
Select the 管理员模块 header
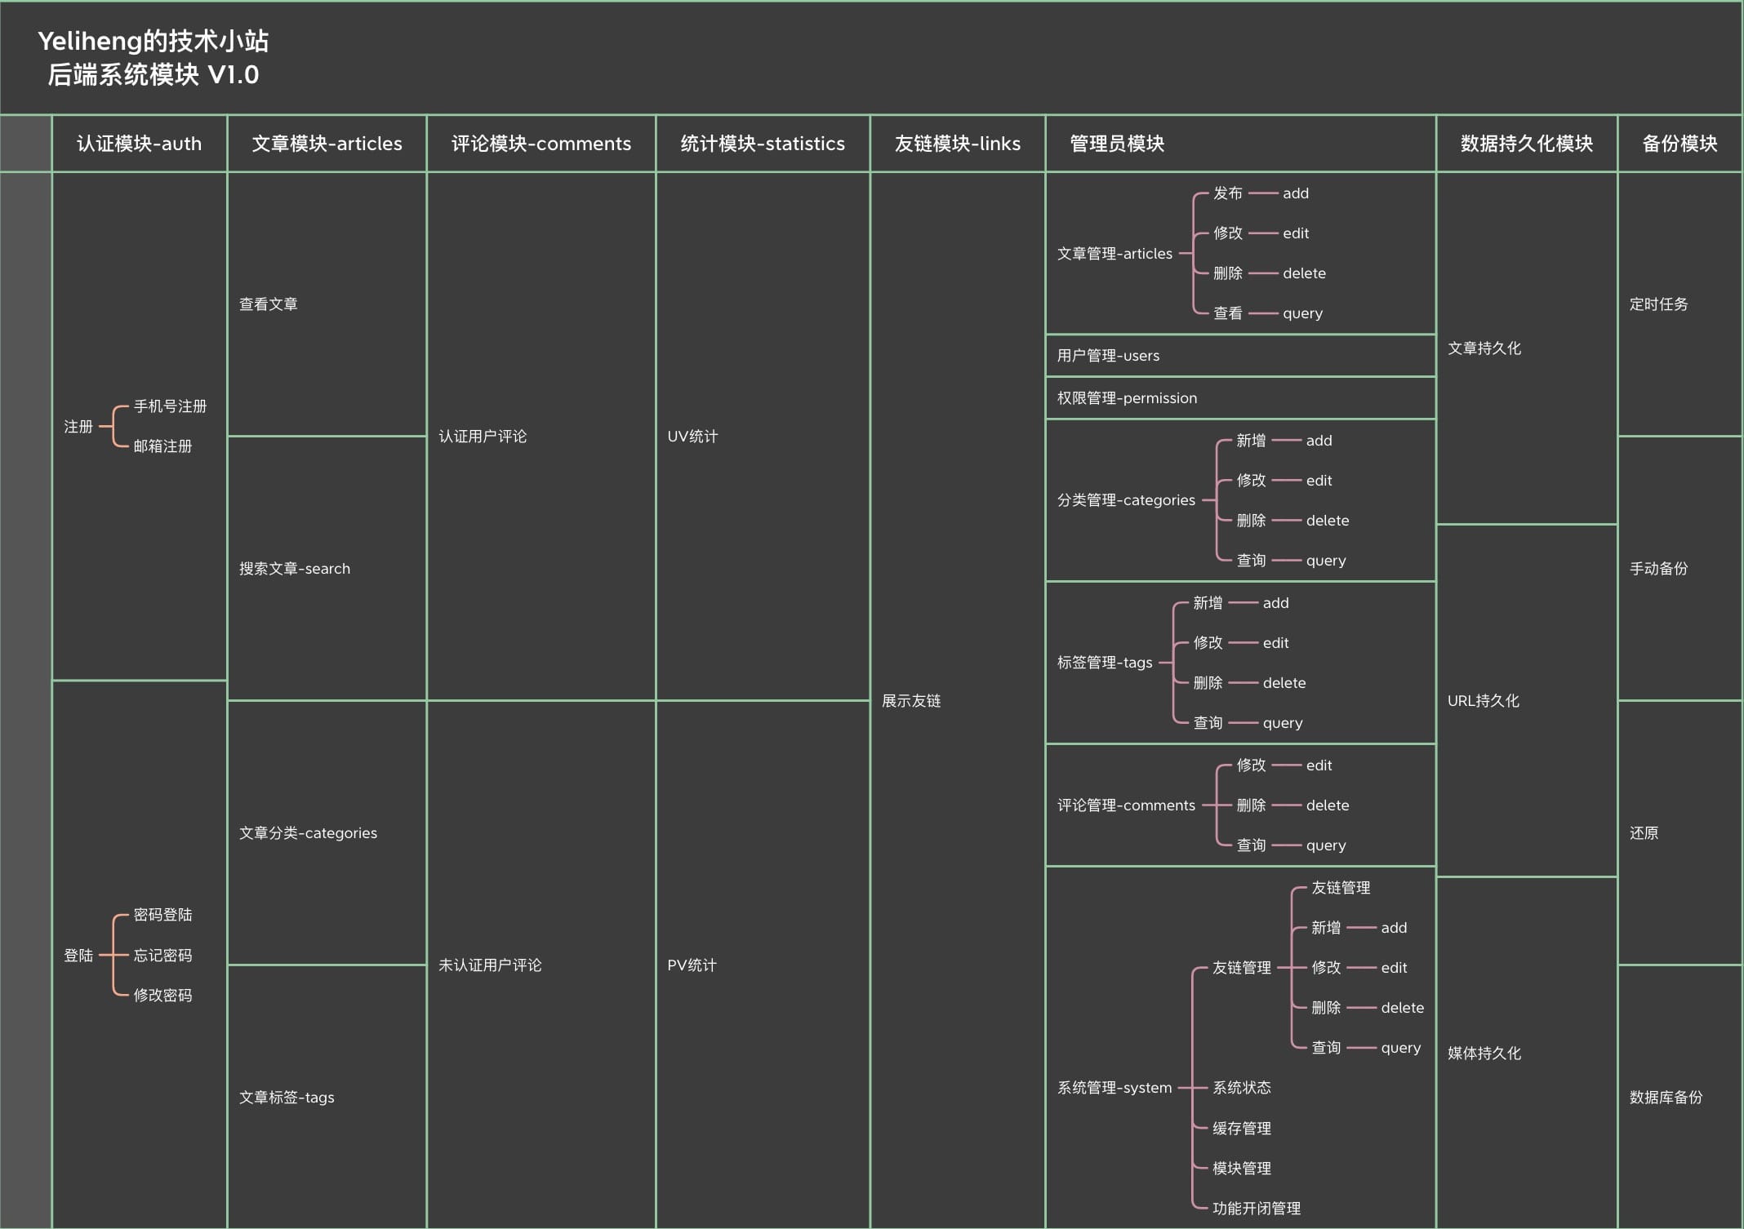point(1117,144)
